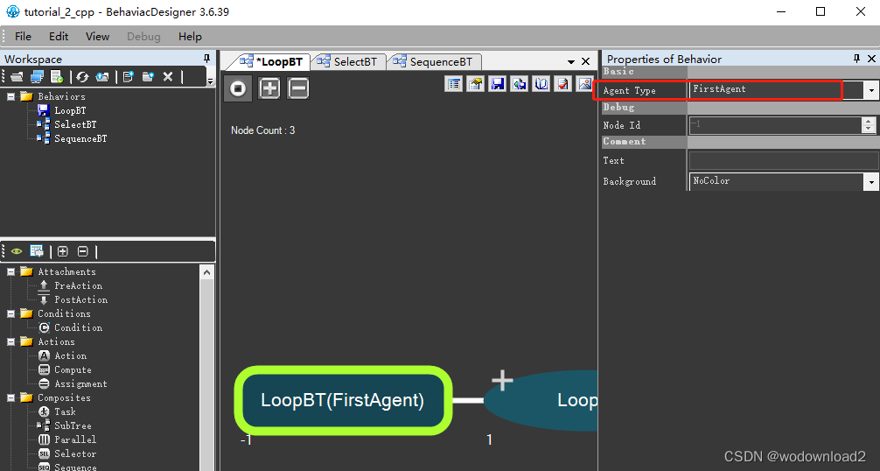Select the Action node type
Screen dimensions: 880x471
pyautogui.click(x=70, y=356)
